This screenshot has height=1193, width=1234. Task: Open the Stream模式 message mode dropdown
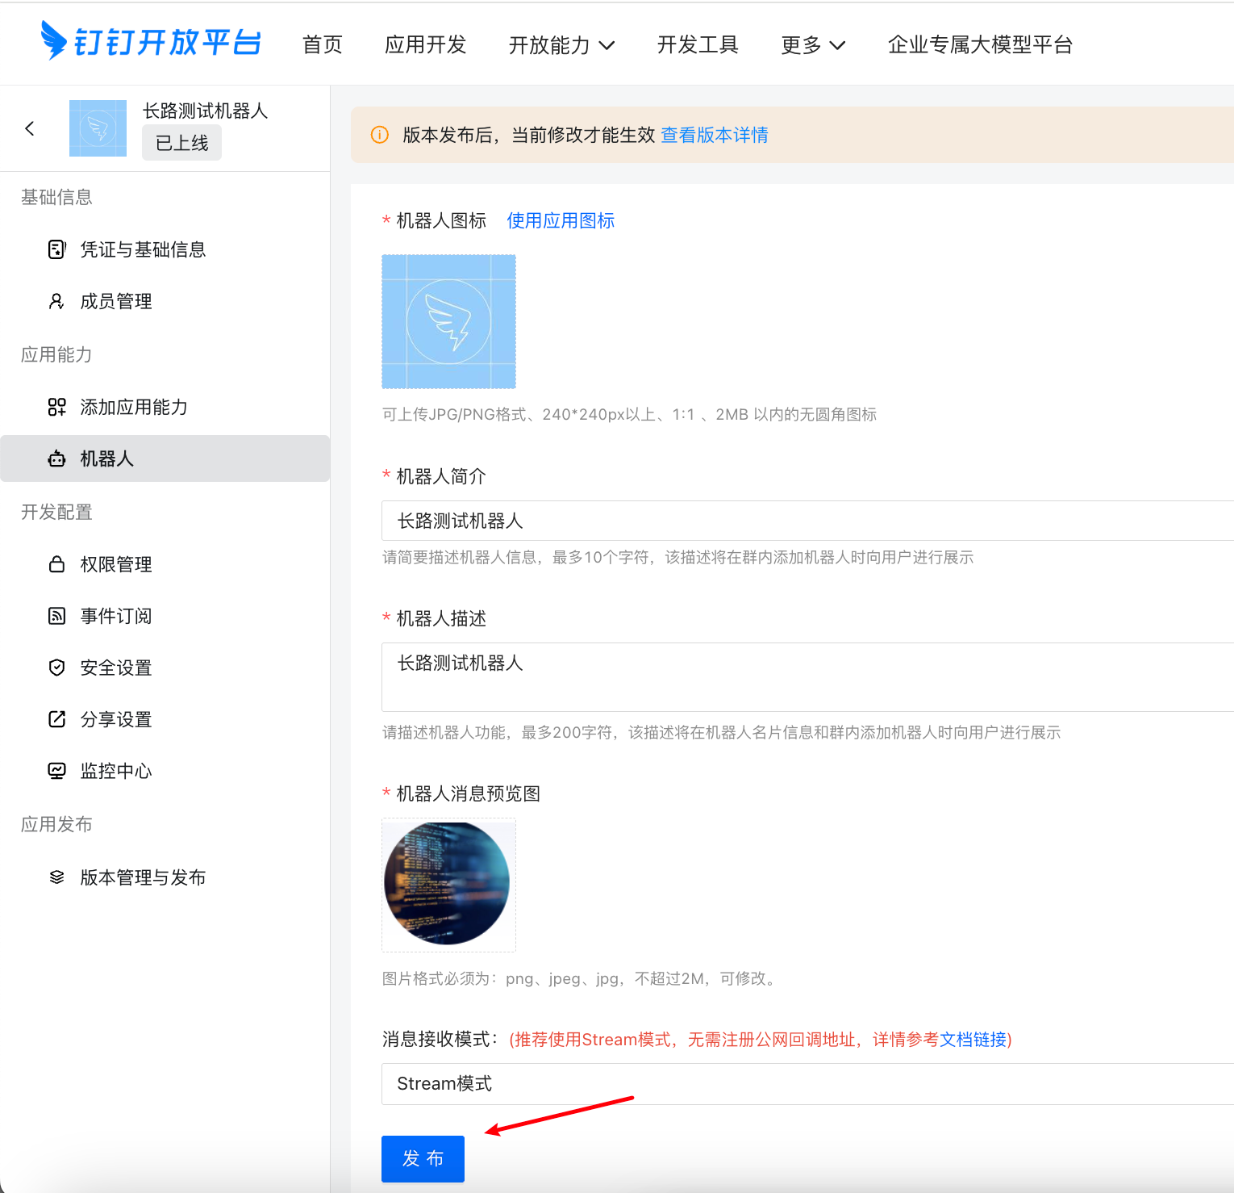click(x=807, y=1084)
